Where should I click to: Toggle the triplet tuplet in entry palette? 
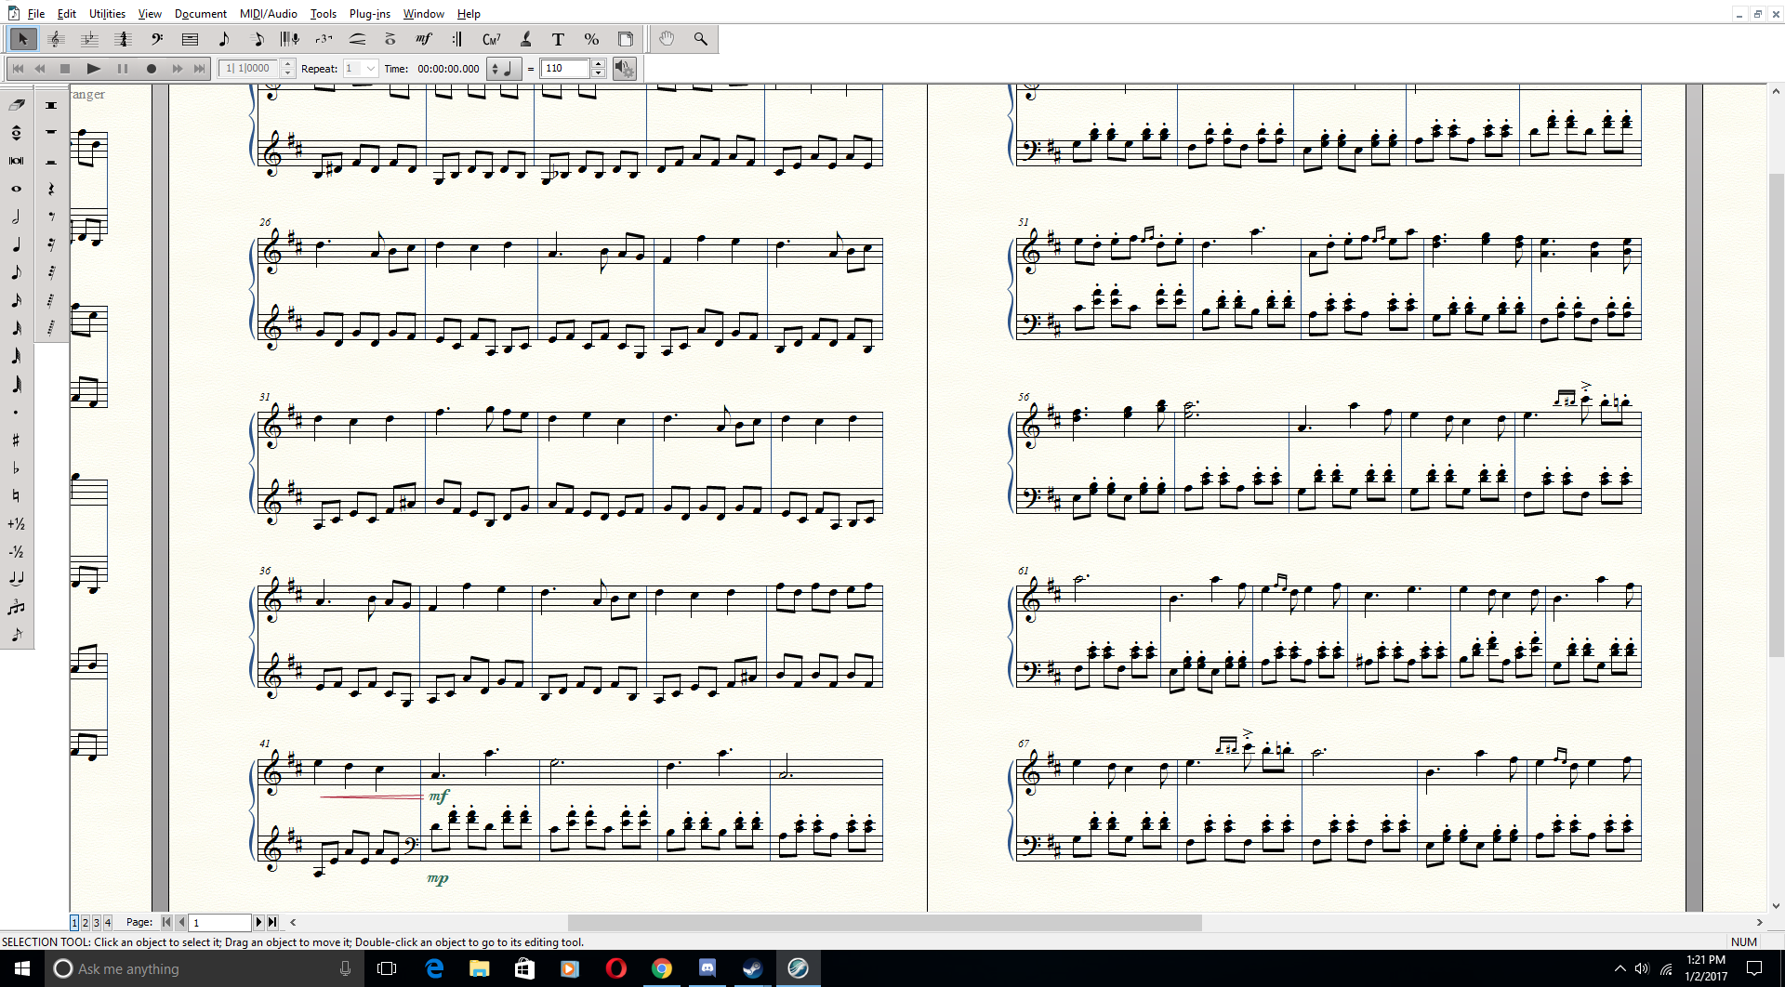[x=17, y=607]
